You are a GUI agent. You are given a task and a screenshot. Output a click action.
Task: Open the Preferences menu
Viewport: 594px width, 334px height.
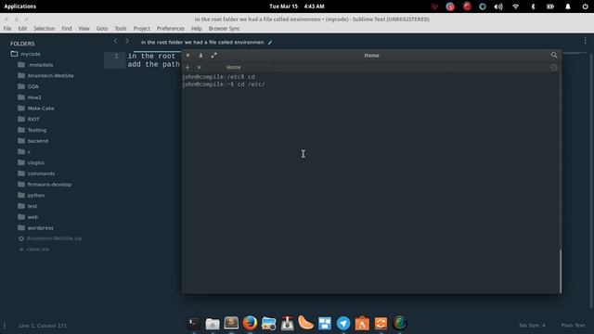pos(171,29)
